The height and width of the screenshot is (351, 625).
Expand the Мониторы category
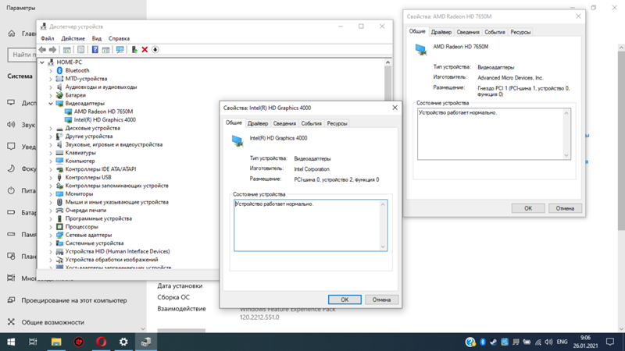point(51,194)
